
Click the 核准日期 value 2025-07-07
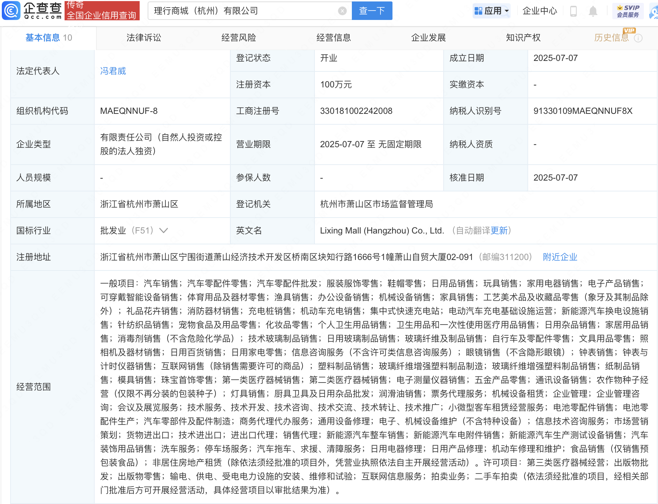click(555, 178)
